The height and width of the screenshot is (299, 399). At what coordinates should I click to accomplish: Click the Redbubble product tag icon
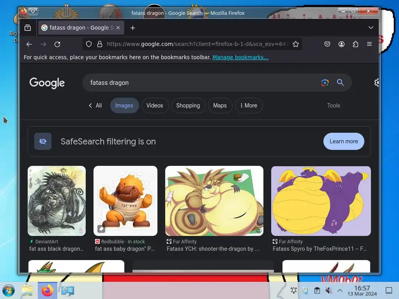(101, 229)
